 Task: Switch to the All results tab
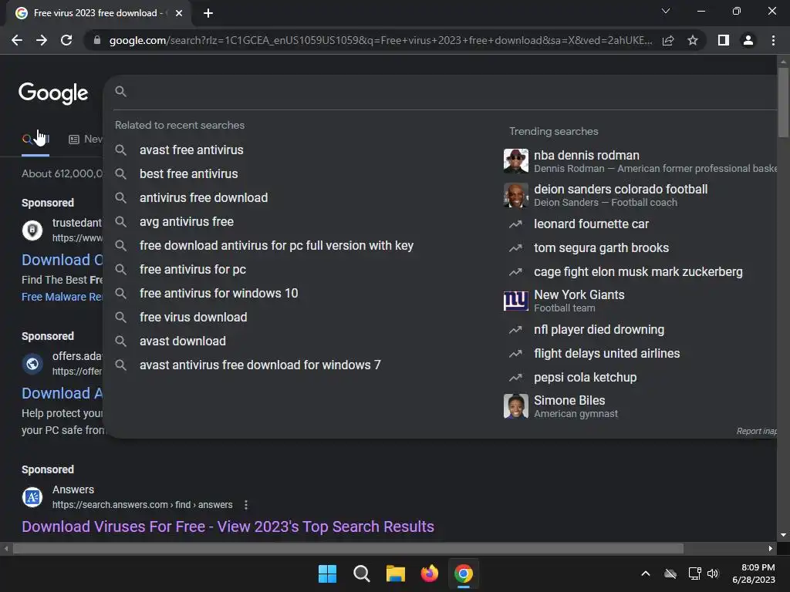tap(35, 139)
